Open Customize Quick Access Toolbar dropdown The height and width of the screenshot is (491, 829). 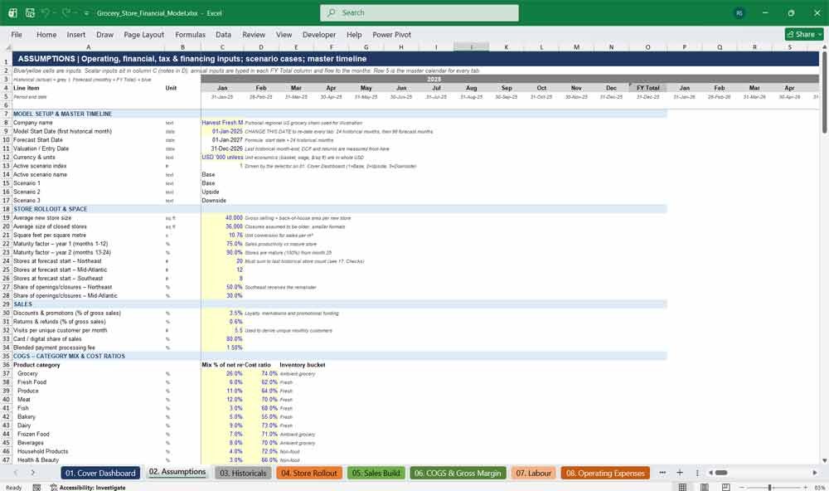86,13
